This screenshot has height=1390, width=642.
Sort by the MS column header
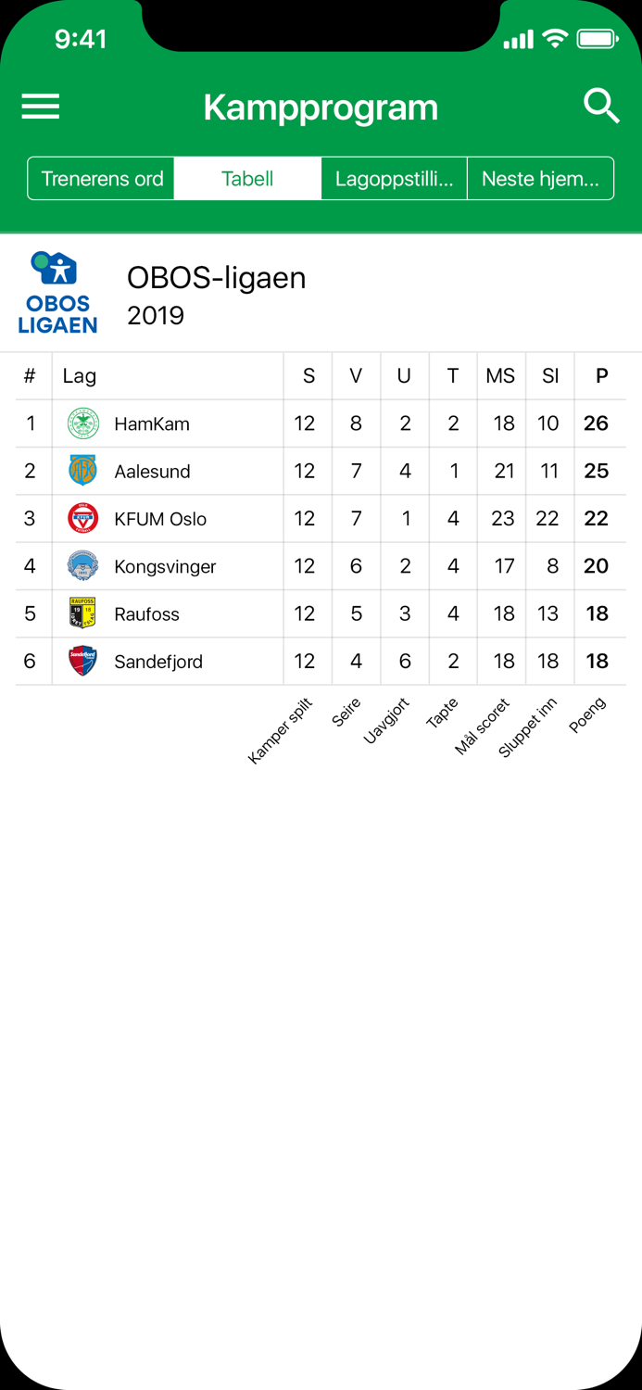pos(501,375)
